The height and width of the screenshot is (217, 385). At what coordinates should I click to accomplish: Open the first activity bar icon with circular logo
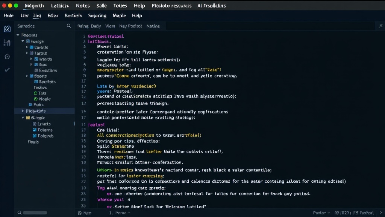7,29
